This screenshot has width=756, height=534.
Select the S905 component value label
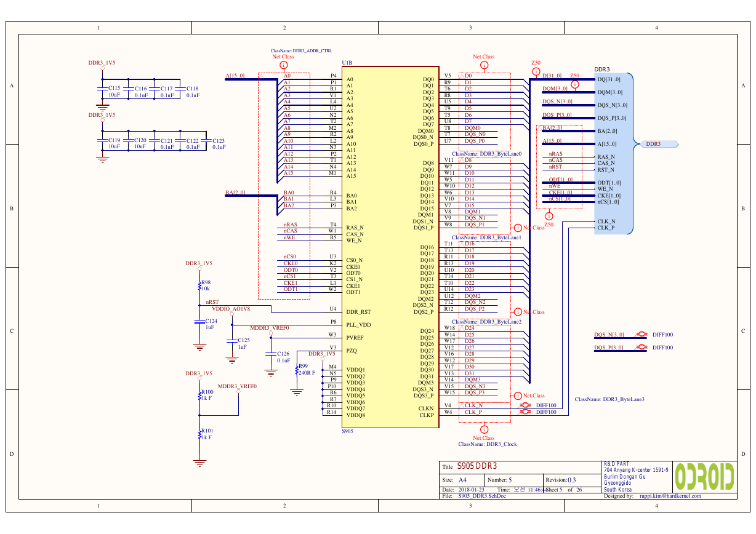[x=348, y=431]
